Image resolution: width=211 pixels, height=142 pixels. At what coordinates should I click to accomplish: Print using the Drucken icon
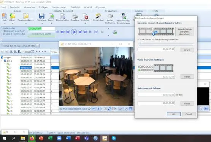[75, 16]
